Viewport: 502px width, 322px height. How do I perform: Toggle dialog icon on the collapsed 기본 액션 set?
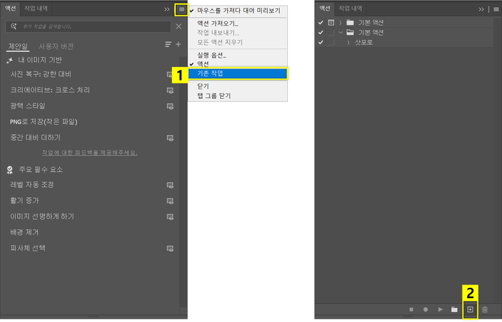(331, 22)
